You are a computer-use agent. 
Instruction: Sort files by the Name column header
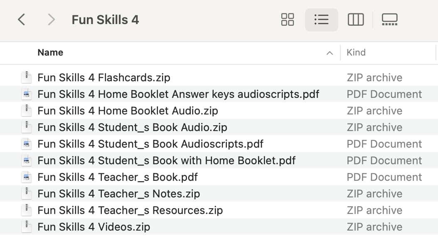[50, 52]
